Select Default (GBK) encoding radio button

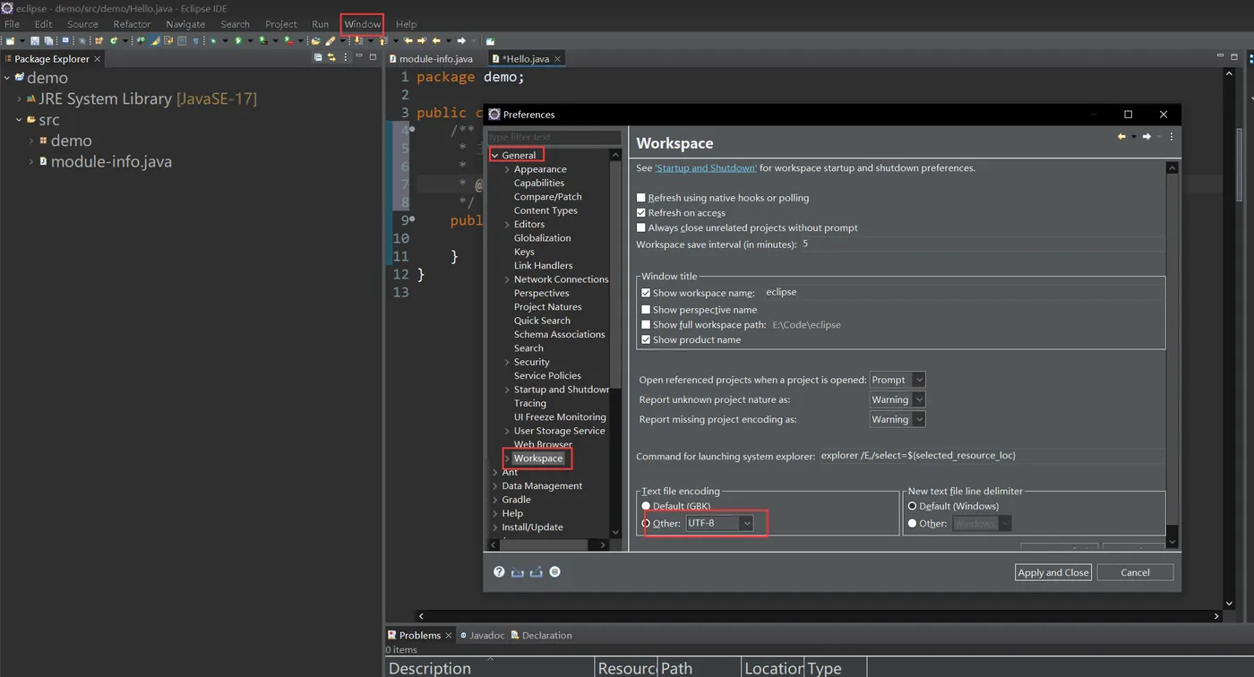click(x=646, y=506)
